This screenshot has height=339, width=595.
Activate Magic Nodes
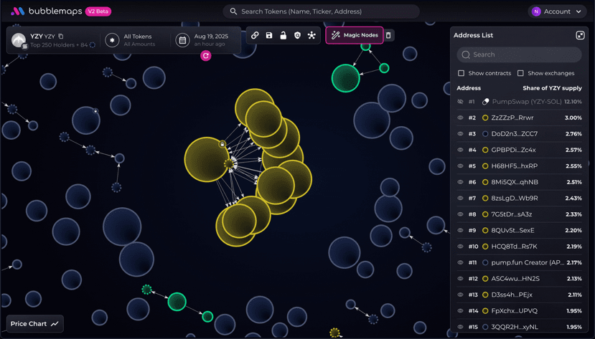pyautogui.click(x=355, y=35)
